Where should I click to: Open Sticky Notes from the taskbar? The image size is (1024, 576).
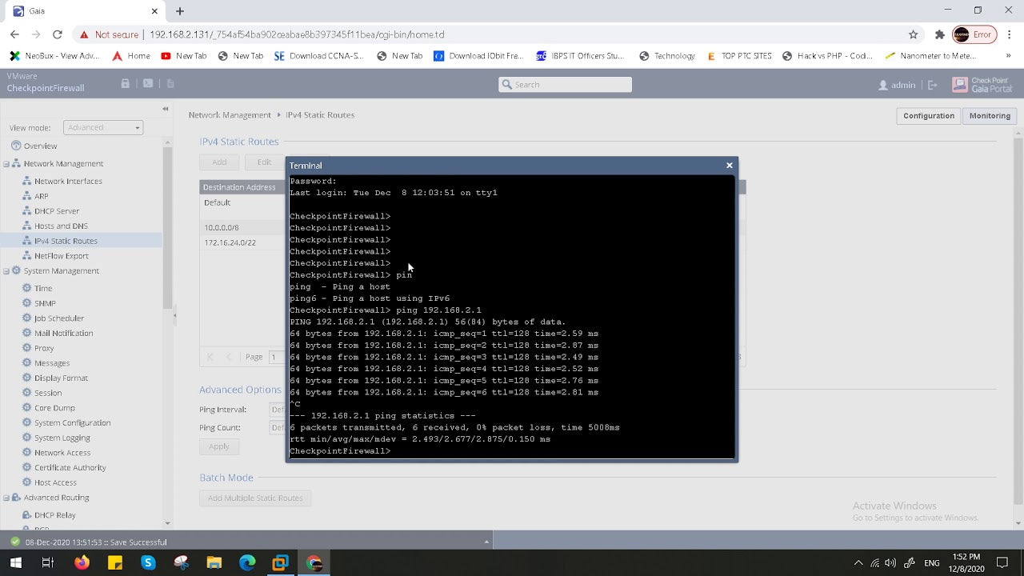pos(115,562)
